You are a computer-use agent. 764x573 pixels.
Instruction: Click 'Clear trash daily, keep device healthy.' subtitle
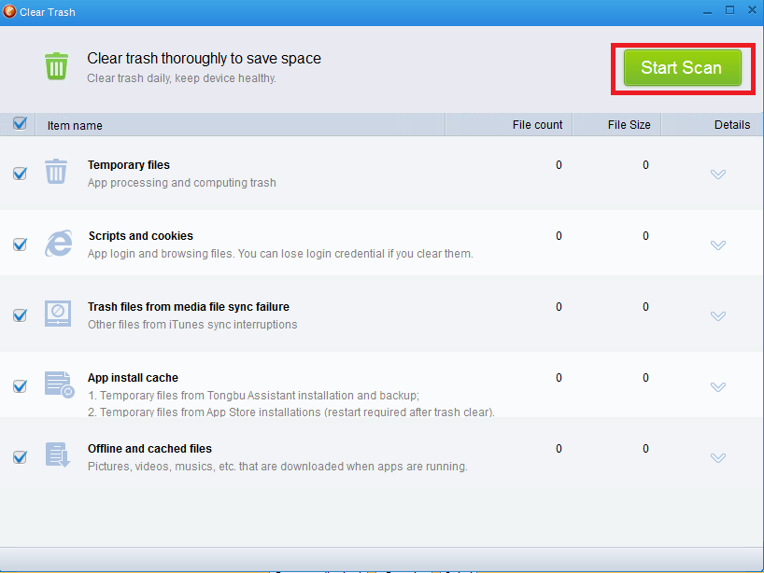tap(182, 78)
